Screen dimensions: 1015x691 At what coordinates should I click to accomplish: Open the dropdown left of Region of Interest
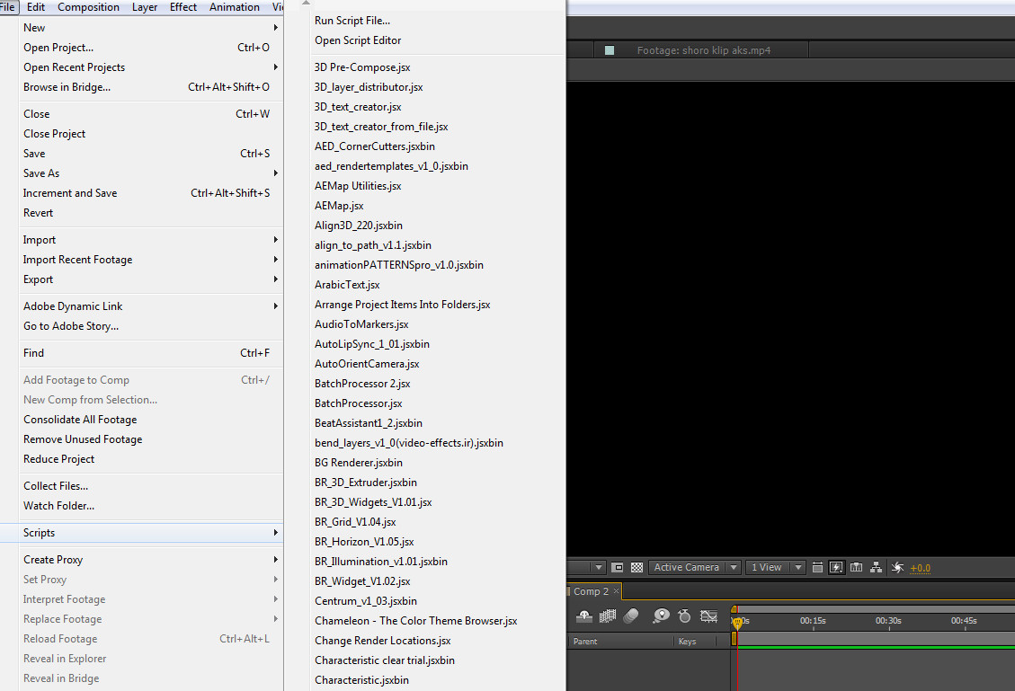point(598,567)
